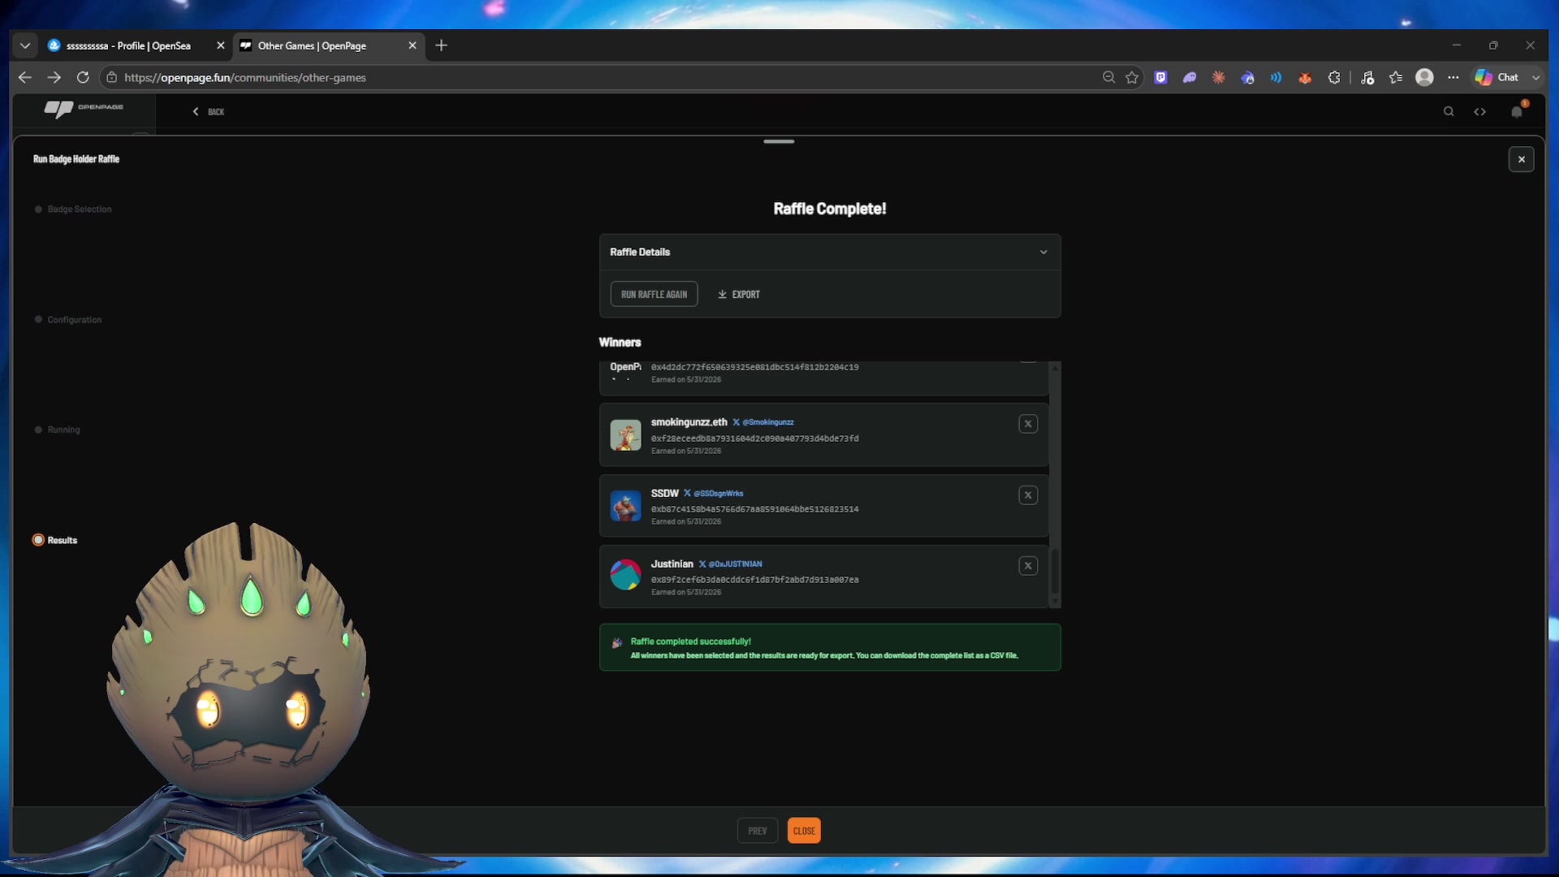
Task: Remove SSDW from winners list
Action: [1028, 495]
